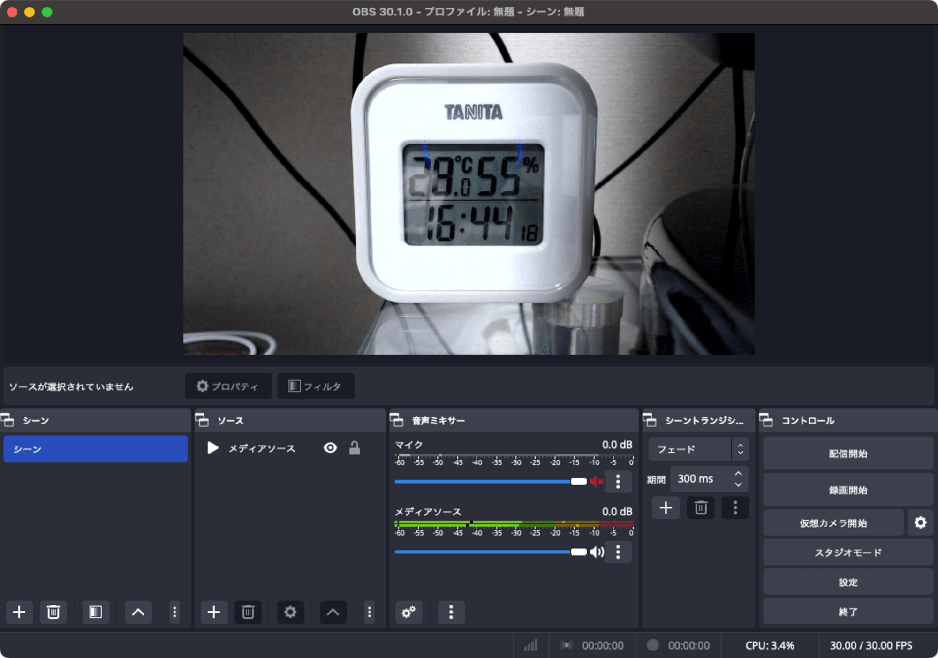Enable スタジオモード
Viewport: 938px width, 658px height.
click(848, 552)
